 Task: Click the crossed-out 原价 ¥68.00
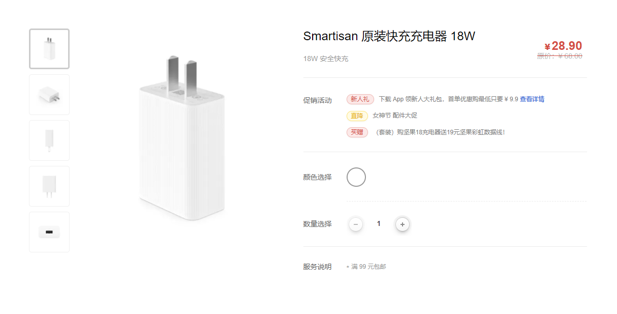(x=560, y=56)
